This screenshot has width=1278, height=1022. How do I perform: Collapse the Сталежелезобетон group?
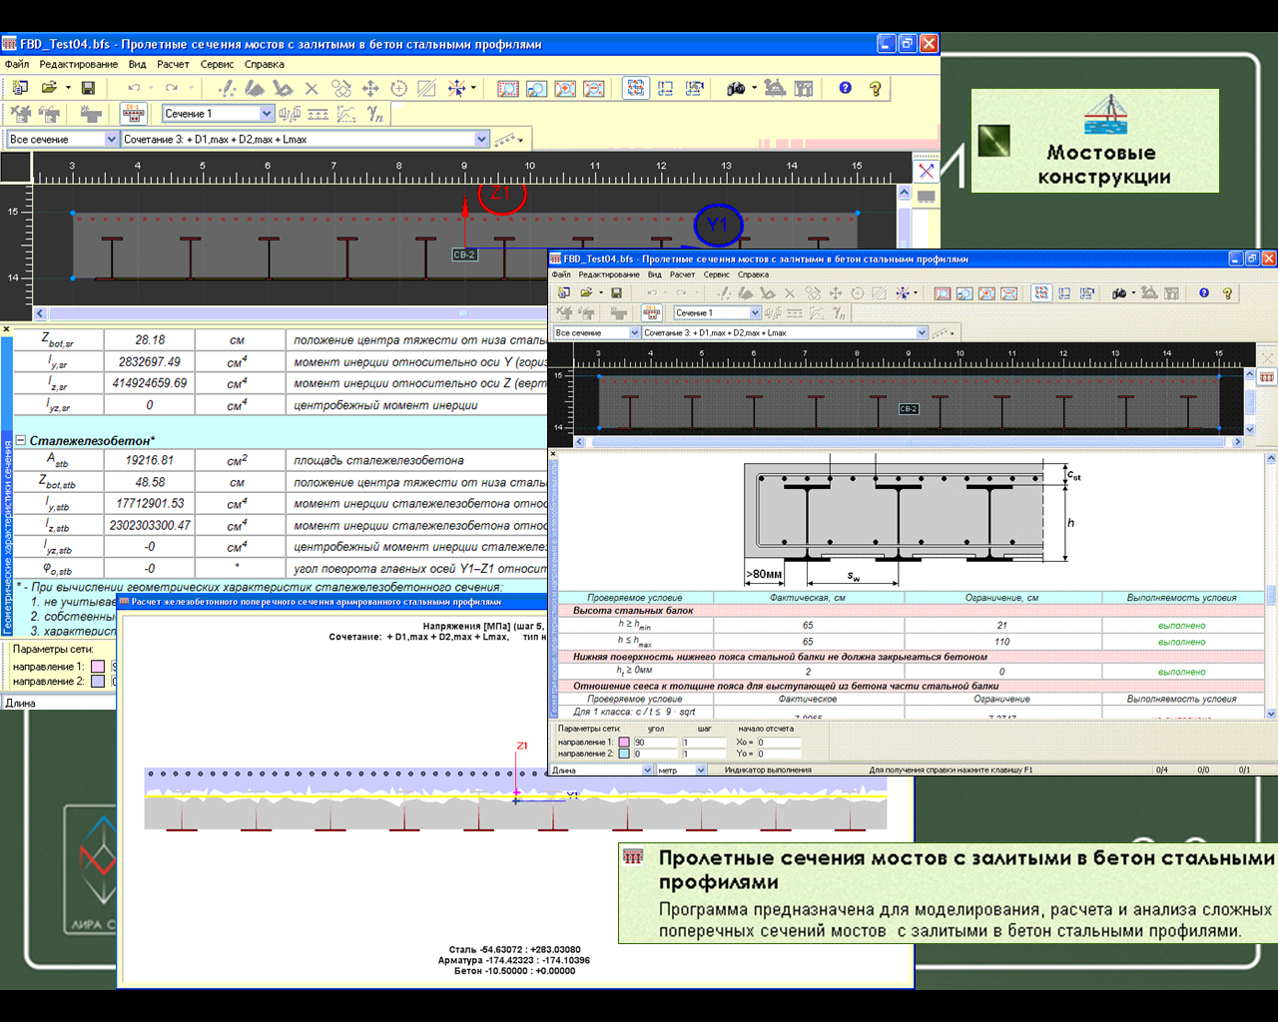click(20, 440)
